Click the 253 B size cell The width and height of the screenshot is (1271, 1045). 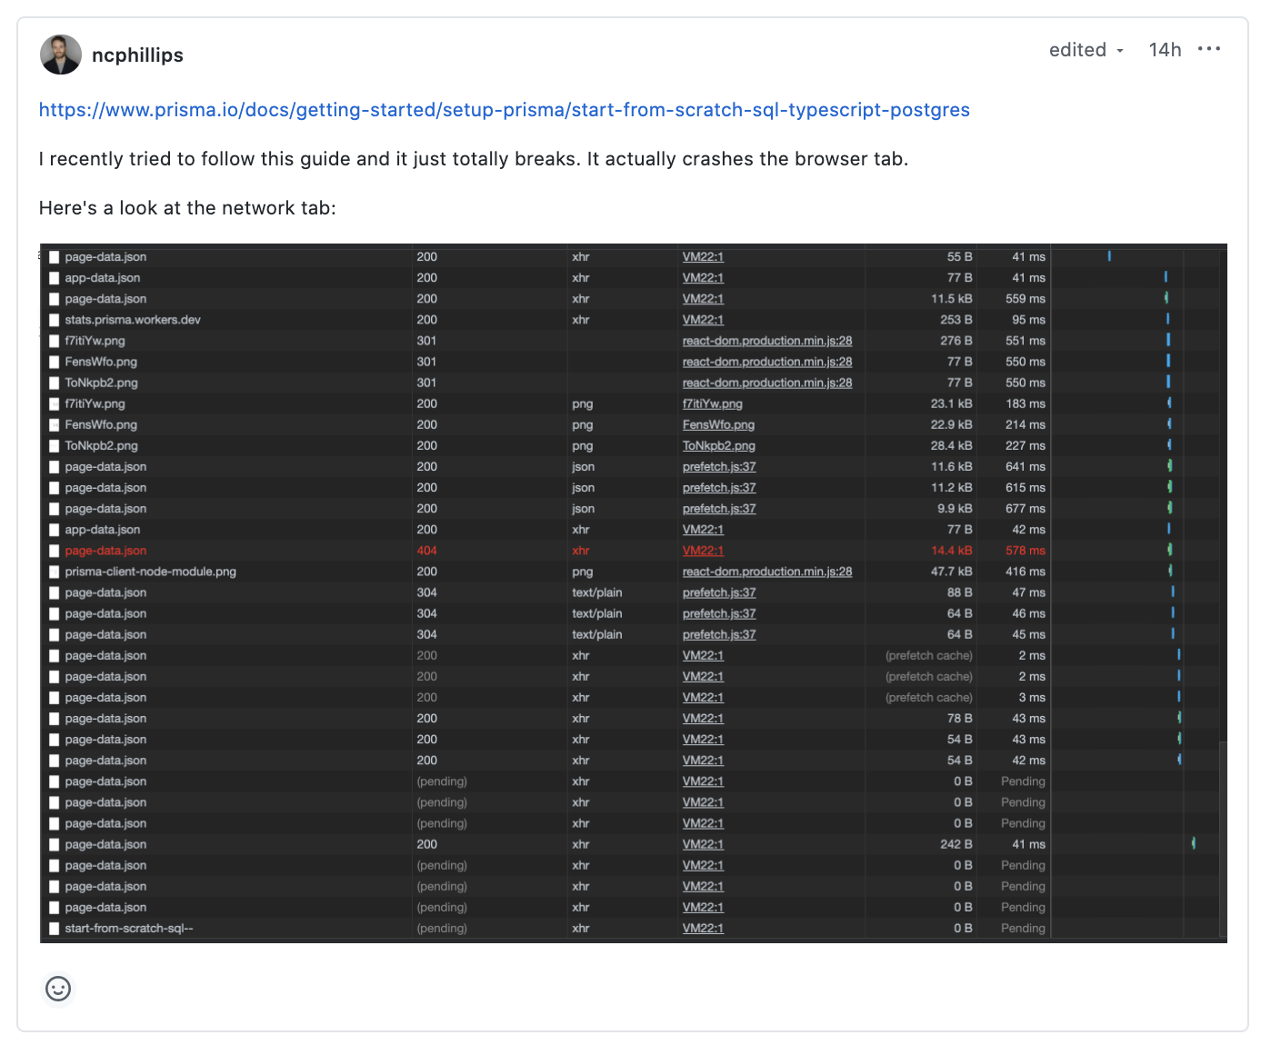[x=956, y=320]
